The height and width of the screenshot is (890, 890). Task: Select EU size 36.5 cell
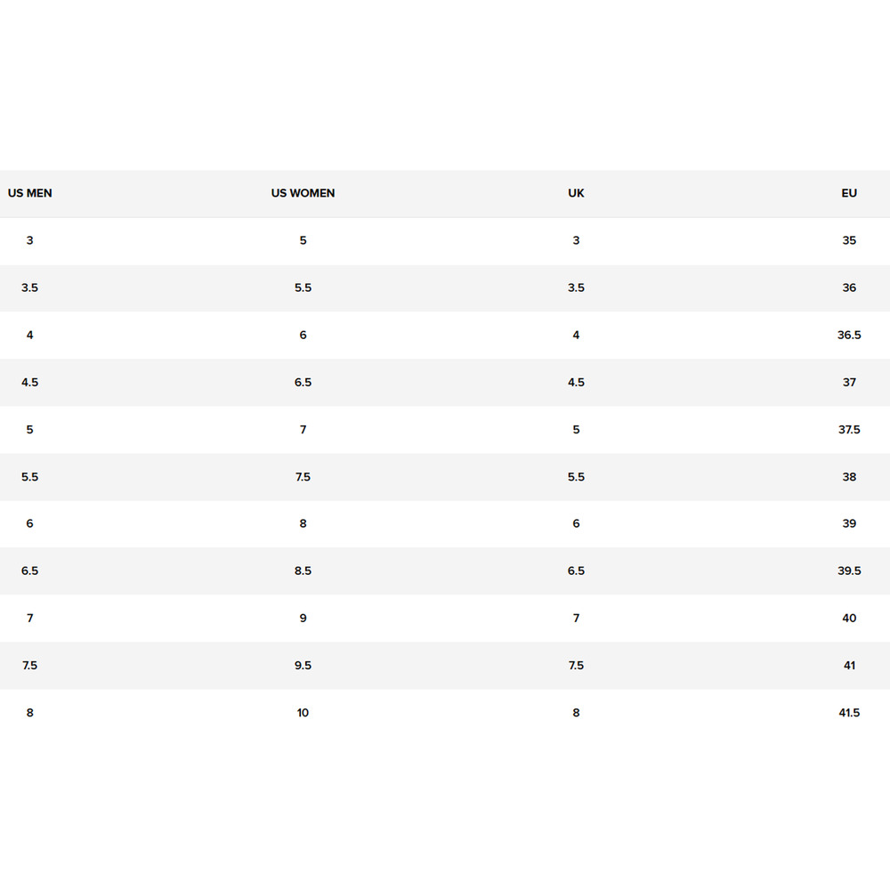pyautogui.click(x=849, y=335)
